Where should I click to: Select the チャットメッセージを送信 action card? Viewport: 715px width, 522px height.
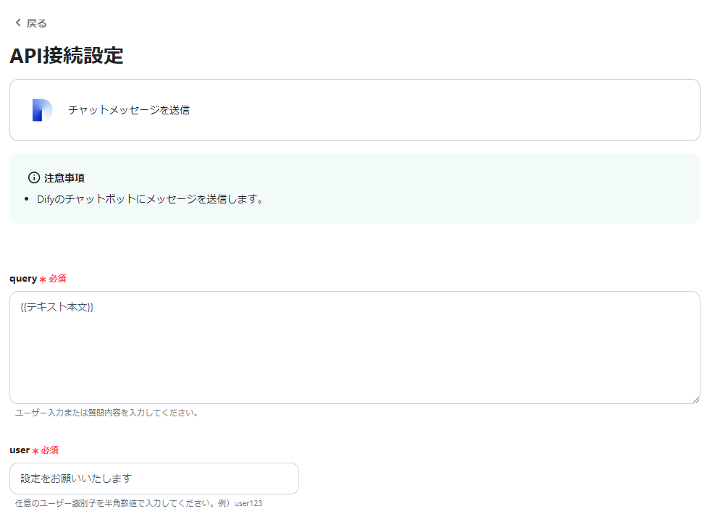point(355,109)
